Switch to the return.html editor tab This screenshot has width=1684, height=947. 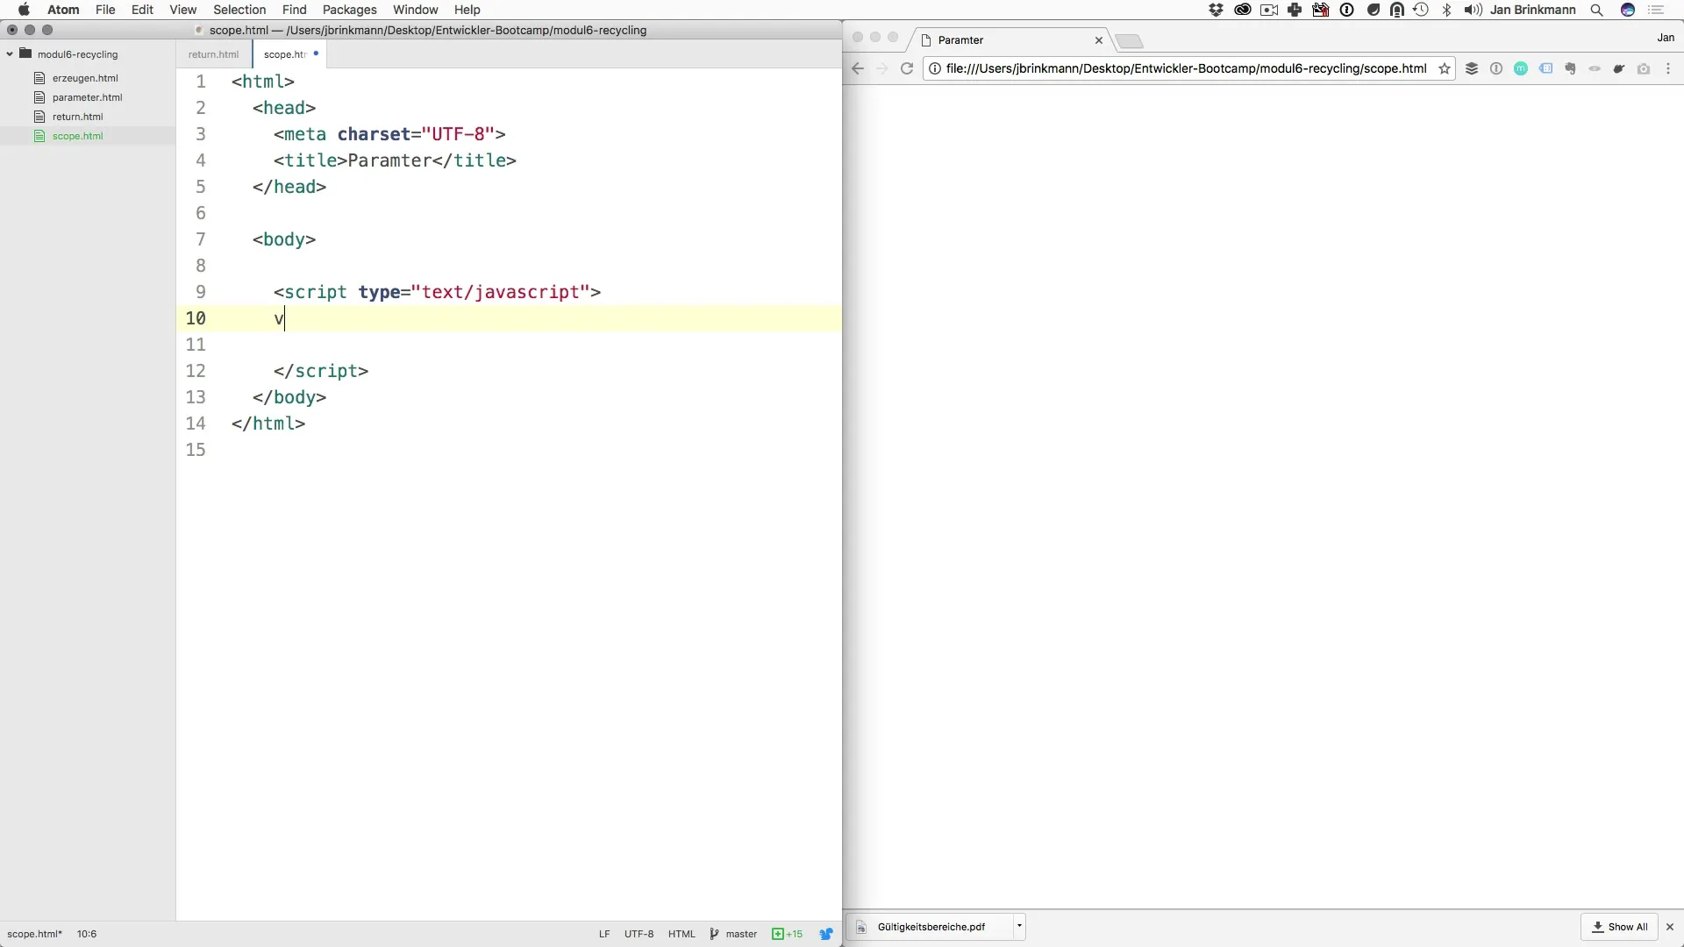click(x=213, y=54)
